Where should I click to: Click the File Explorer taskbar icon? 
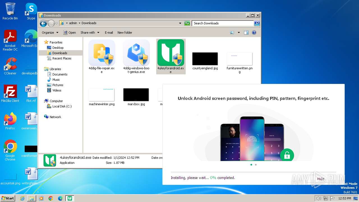tap(32, 198)
